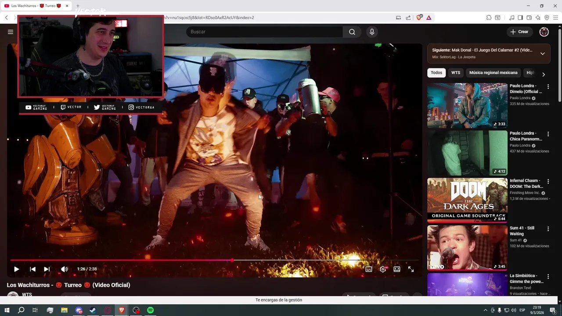Open Brave Rewards triangle icon
Viewport: 562px width, 316px height.
429,18
